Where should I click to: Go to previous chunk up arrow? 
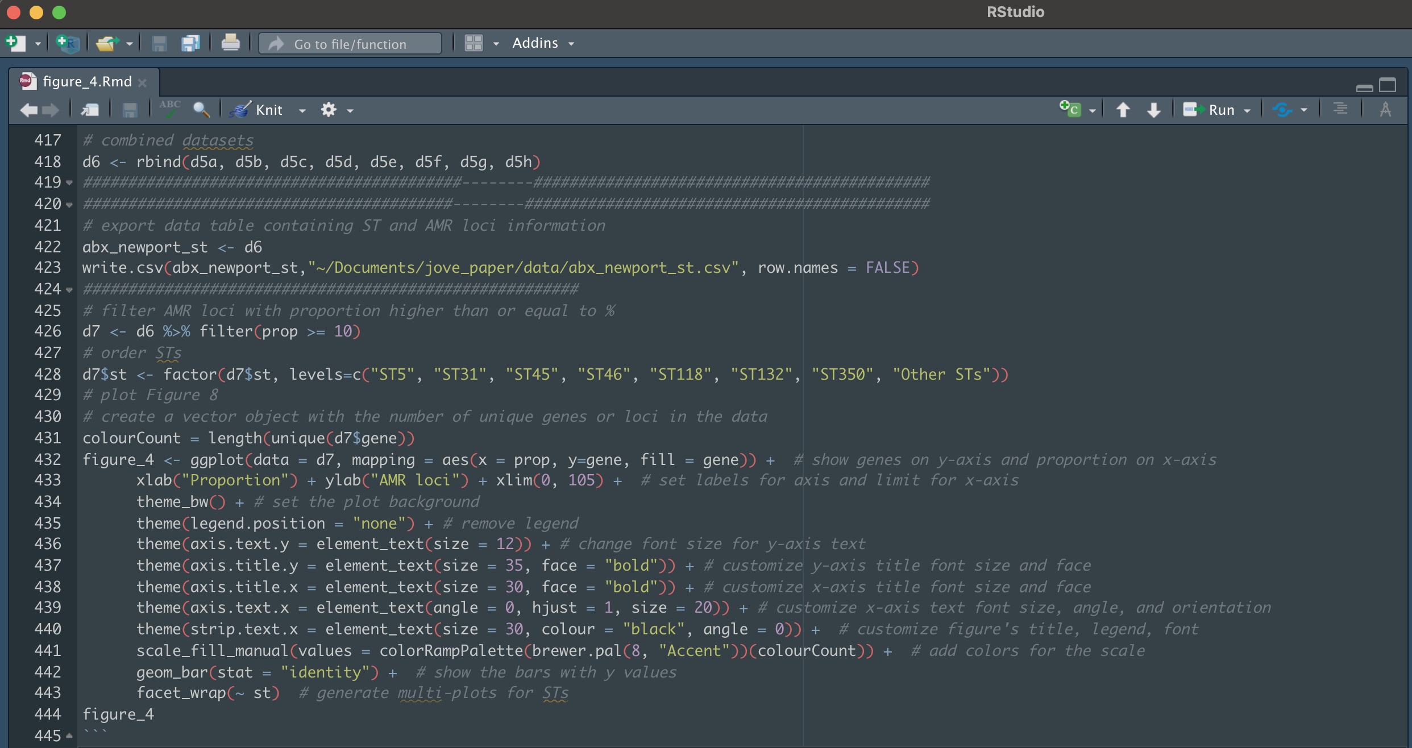tap(1123, 110)
